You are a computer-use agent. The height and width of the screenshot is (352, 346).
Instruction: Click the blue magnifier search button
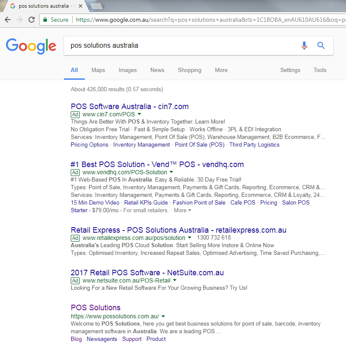pyautogui.click(x=321, y=46)
